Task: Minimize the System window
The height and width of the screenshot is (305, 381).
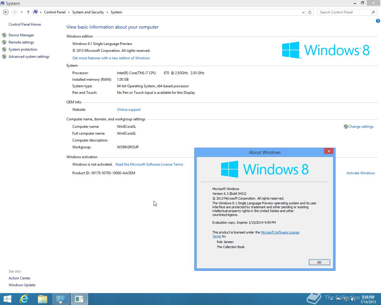Action: tap(355, 3)
